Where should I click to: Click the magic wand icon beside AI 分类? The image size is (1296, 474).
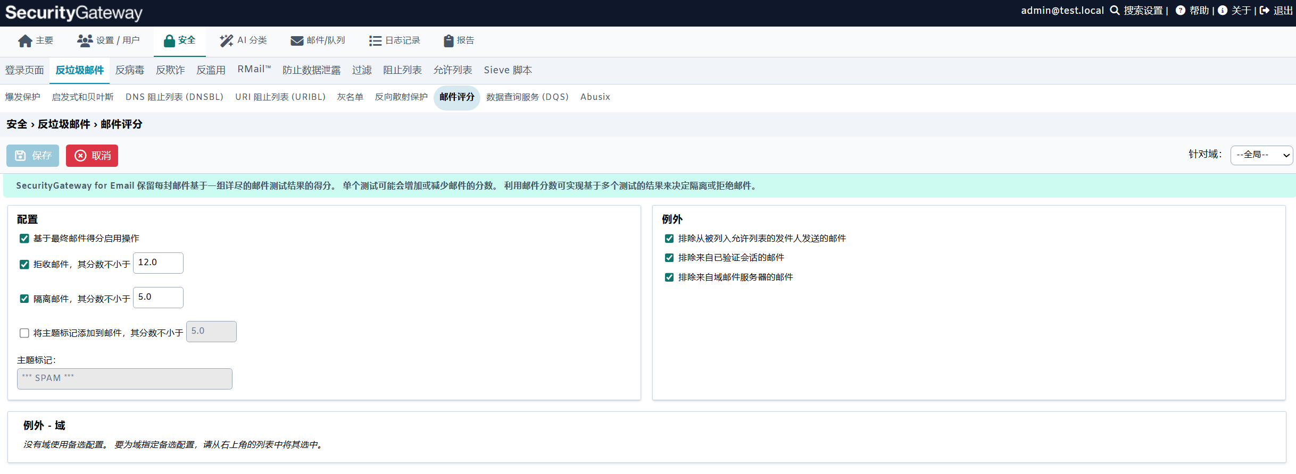coord(226,41)
